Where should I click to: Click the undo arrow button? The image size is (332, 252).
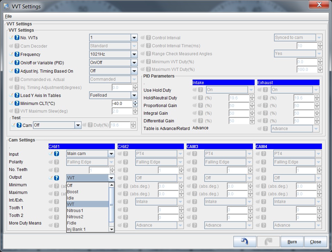pyautogui.click(x=245, y=242)
